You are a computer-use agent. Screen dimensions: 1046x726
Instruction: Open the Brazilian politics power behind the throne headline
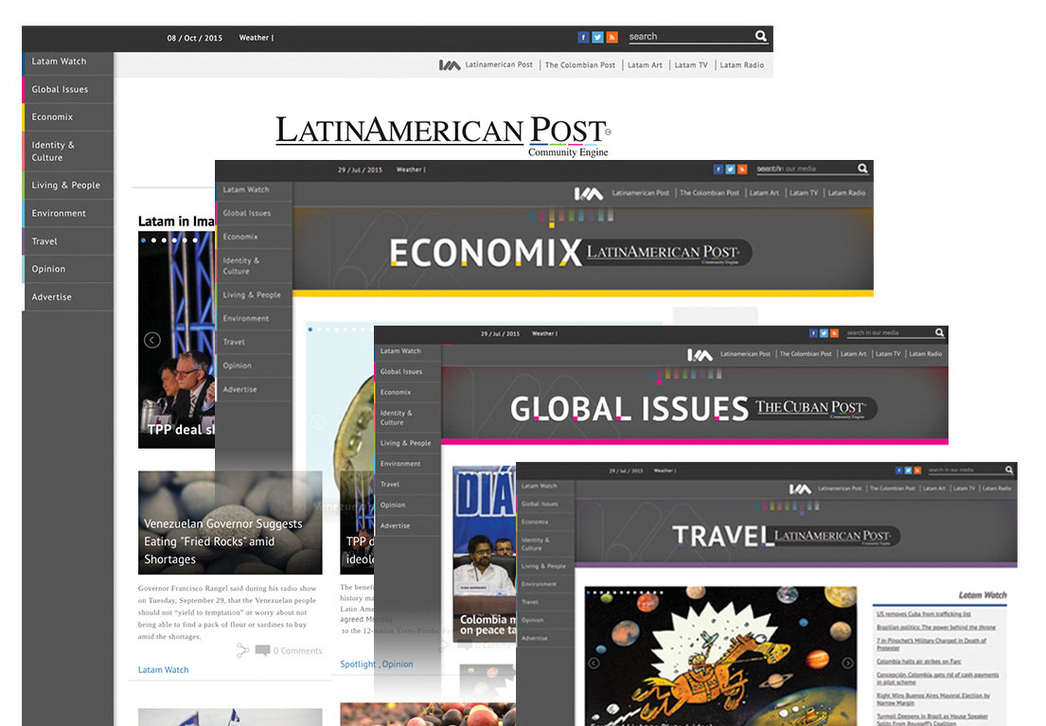tap(936, 628)
